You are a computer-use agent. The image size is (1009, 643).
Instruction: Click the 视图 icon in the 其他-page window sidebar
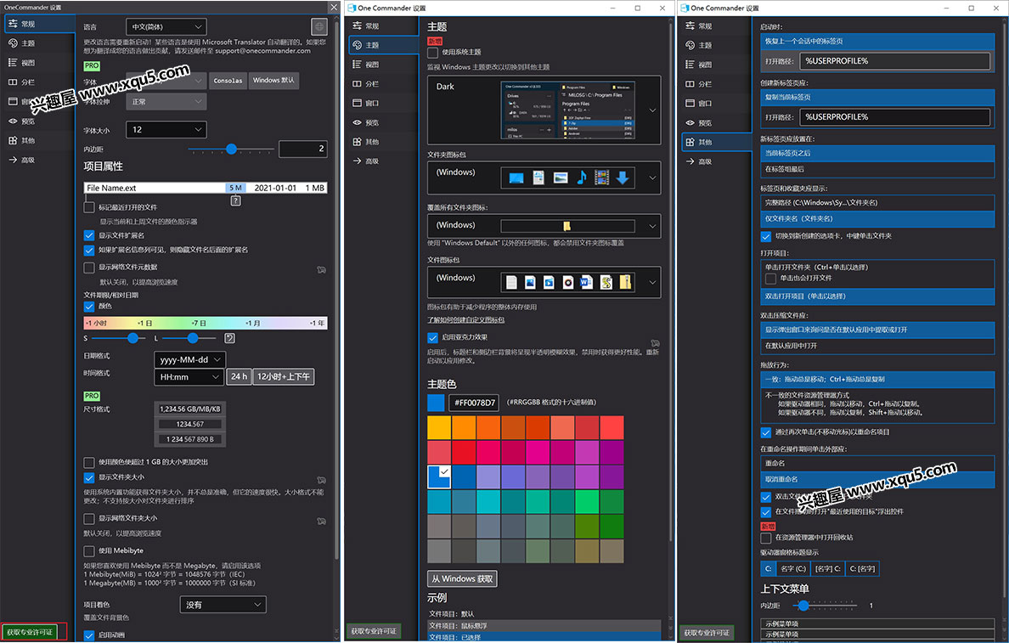690,65
